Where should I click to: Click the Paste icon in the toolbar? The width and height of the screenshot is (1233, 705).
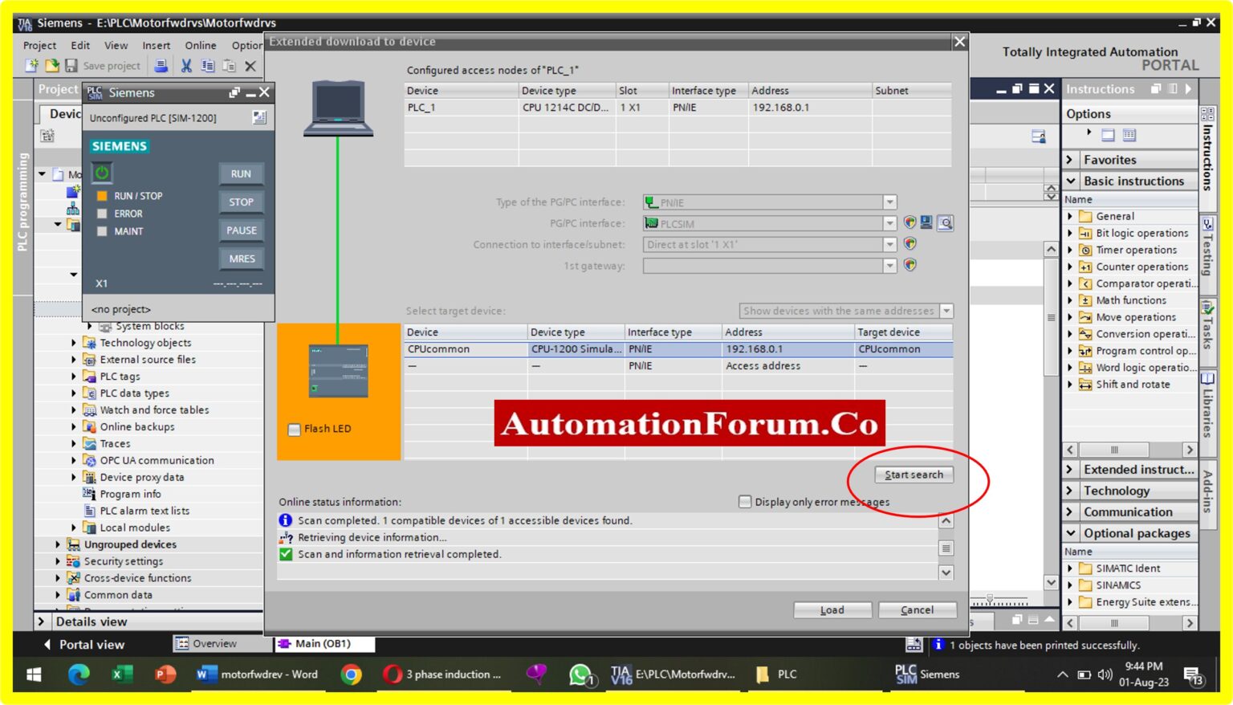pos(229,65)
